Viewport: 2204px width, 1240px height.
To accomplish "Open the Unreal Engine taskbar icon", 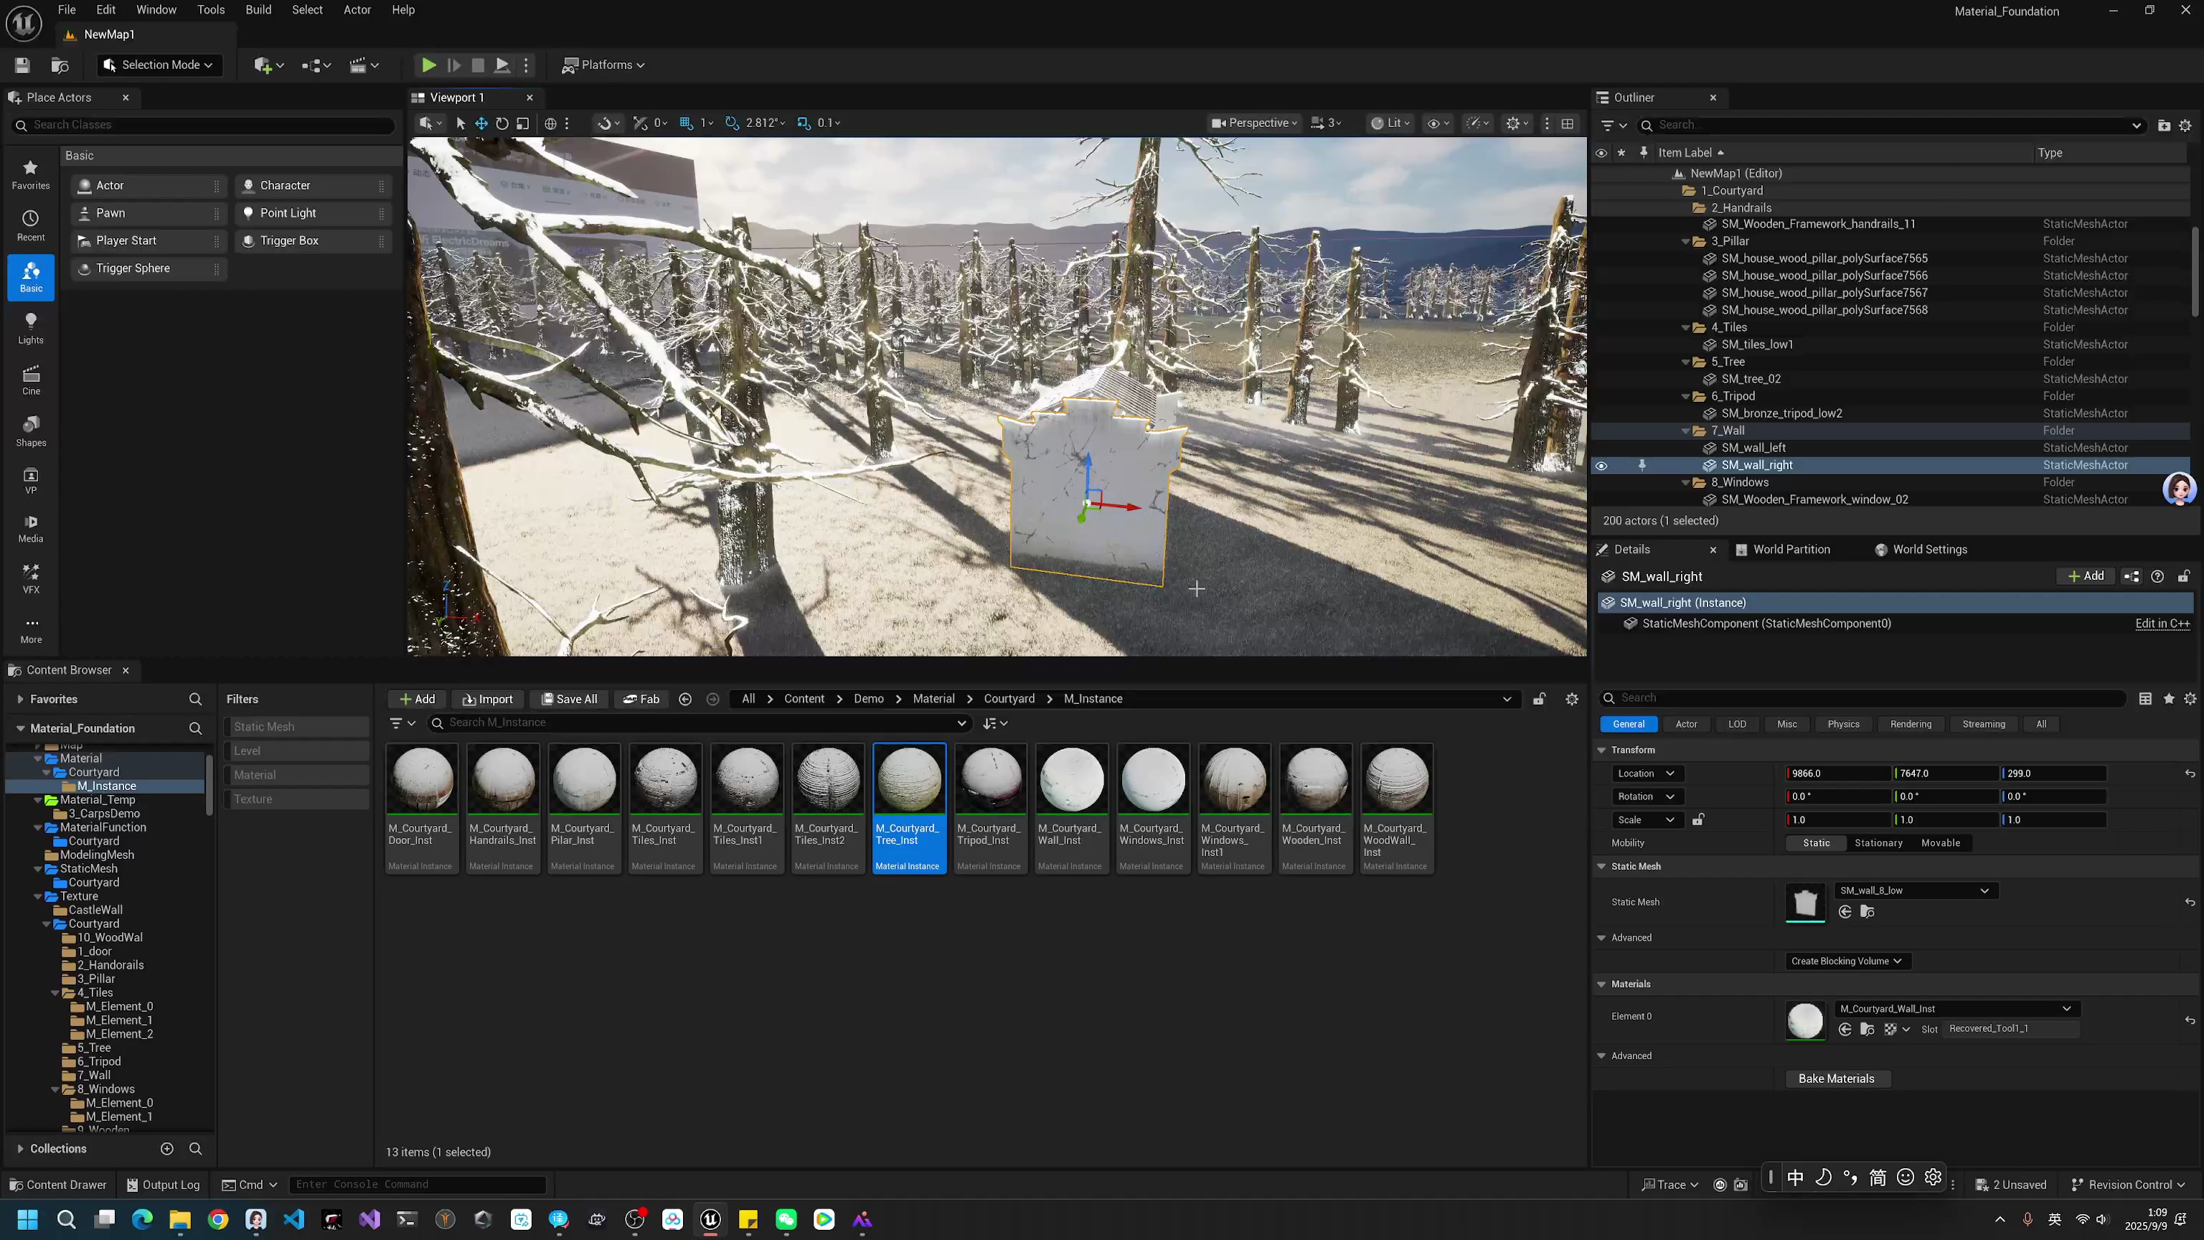I will 710,1219.
